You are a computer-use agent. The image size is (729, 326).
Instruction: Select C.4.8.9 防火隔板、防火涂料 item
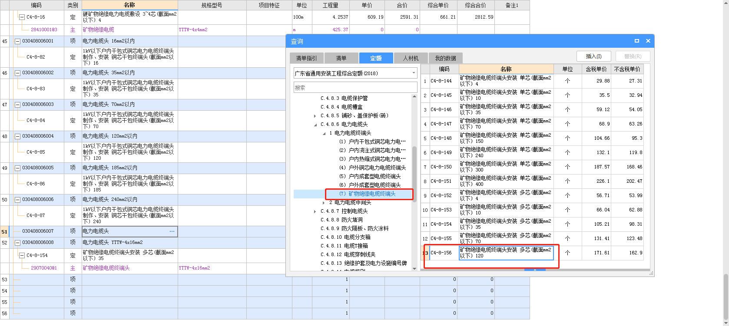point(355,228)
